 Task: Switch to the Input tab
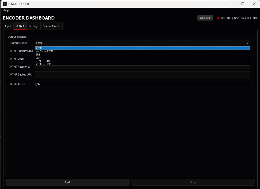click(8, 26)
